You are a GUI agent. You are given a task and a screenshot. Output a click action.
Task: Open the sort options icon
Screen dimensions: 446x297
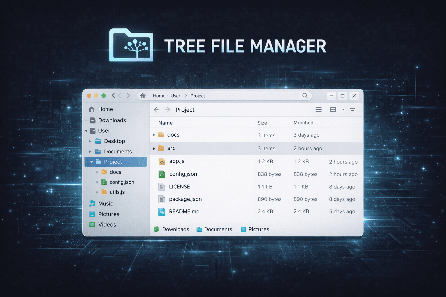(353, 109)
